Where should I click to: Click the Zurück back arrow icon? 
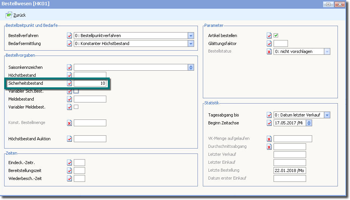(9, 15)
